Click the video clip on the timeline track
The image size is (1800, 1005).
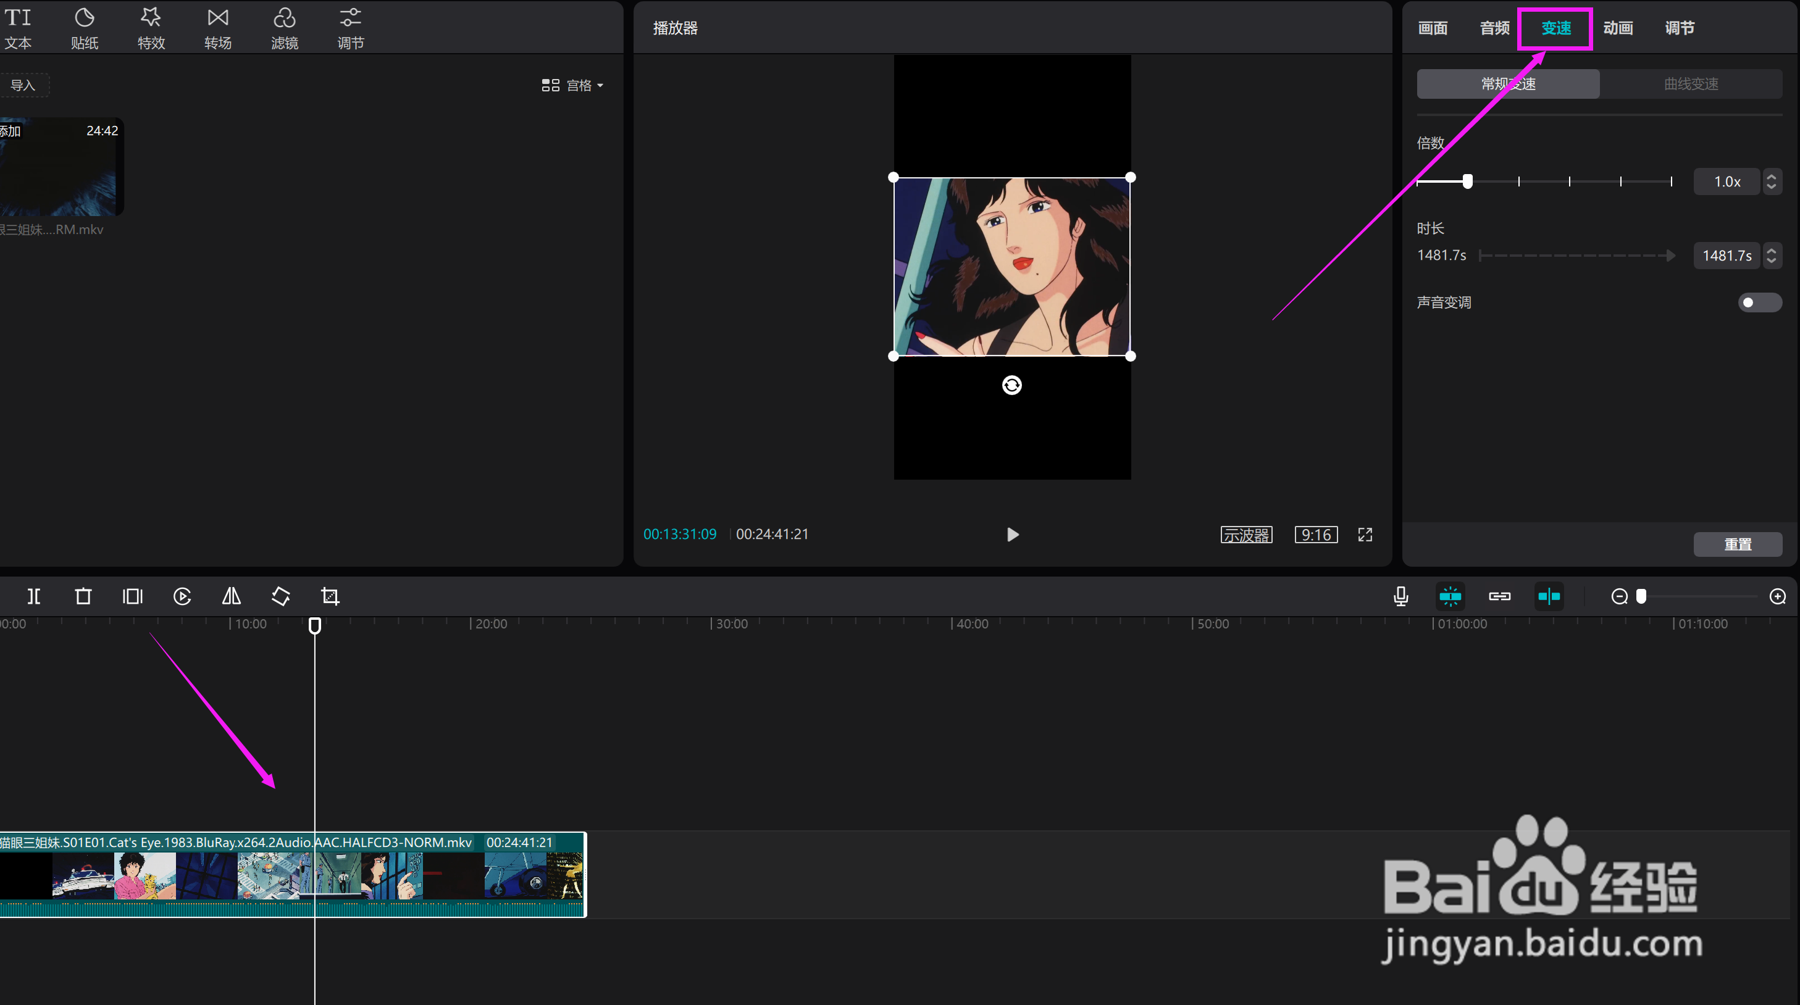(x=292, y=874)
